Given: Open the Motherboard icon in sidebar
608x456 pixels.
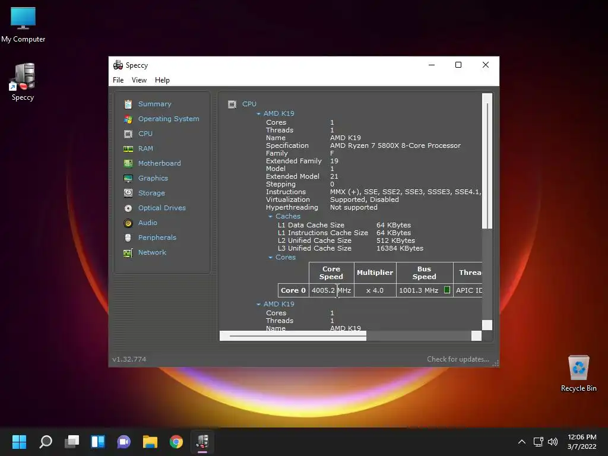Looking at the screenshot, I should click(128, 163).
